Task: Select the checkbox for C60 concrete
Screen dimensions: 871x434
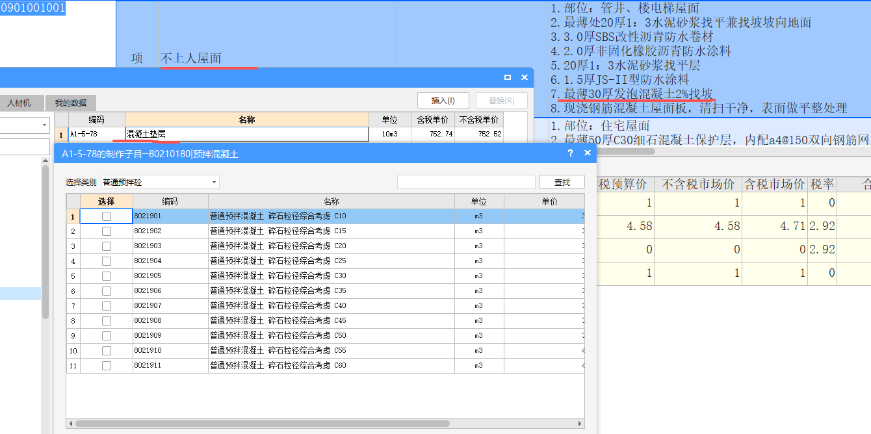Action: click(x=107, y=365)
